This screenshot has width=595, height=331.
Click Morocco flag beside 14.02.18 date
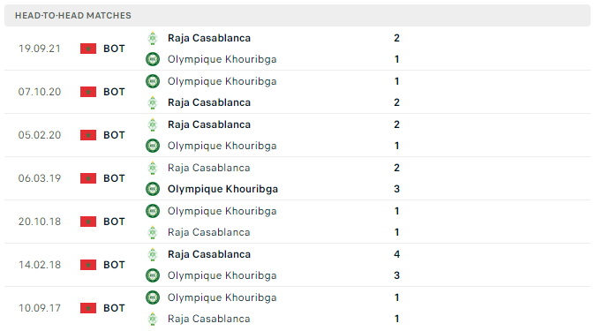click(88, 265)
